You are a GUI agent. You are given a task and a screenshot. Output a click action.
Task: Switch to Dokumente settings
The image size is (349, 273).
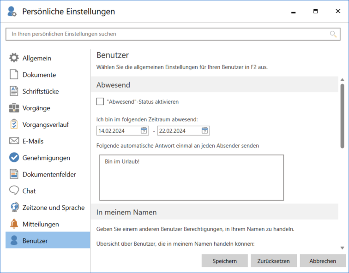point(48,75)
